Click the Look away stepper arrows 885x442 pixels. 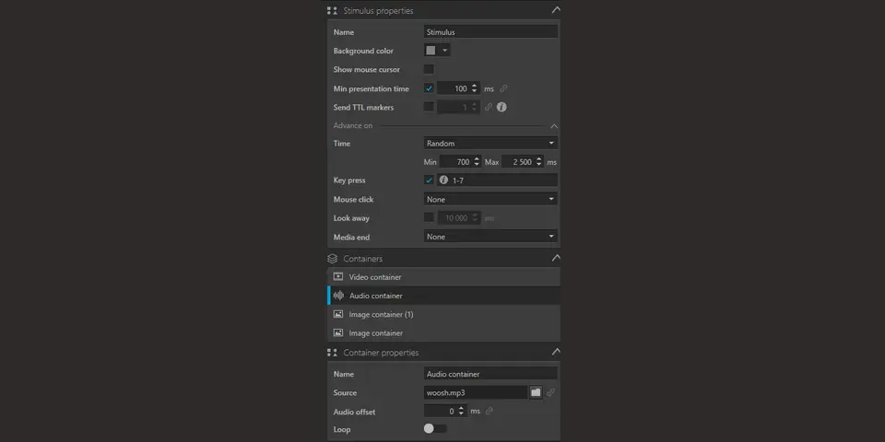[476, 217]
